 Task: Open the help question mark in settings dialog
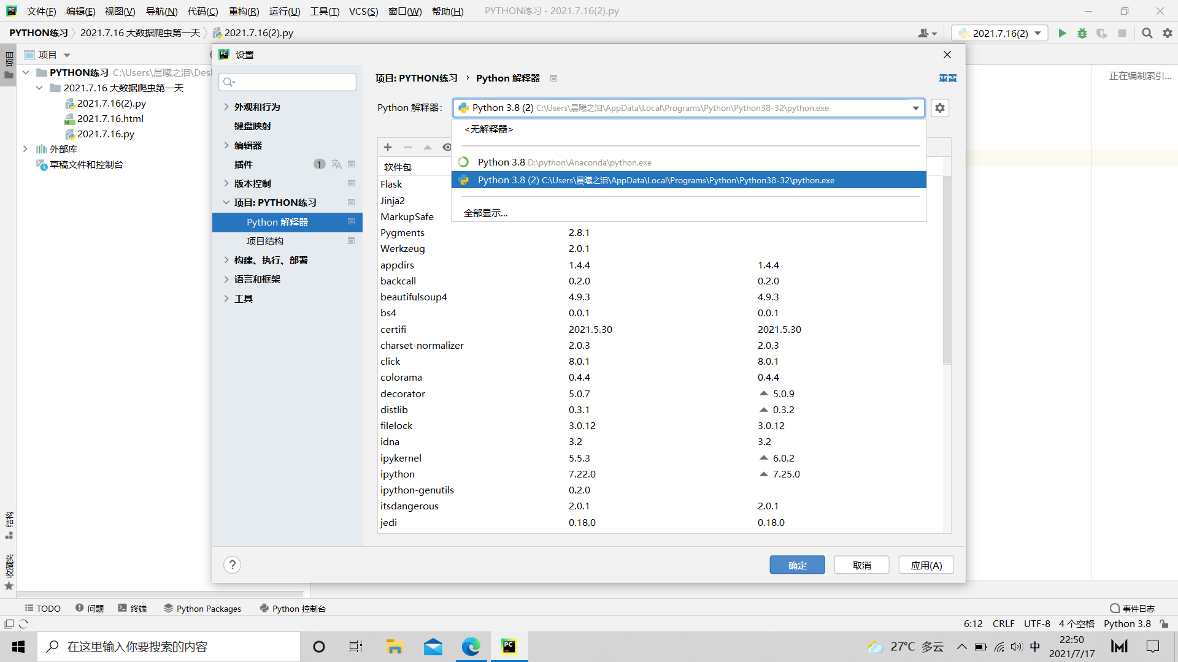coord(232,565)
